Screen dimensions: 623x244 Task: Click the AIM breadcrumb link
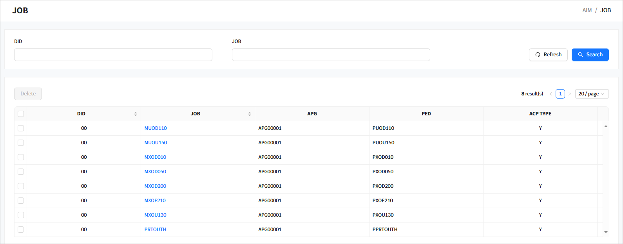(x=587, y=10)
